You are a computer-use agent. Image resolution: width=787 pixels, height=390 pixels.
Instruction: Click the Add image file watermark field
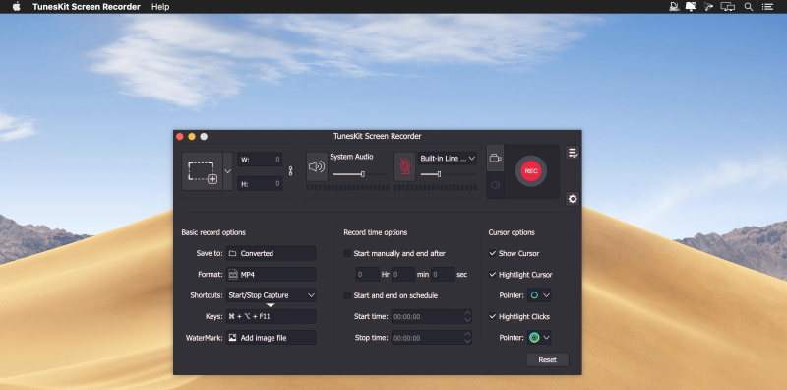click(x=272, y=338)
